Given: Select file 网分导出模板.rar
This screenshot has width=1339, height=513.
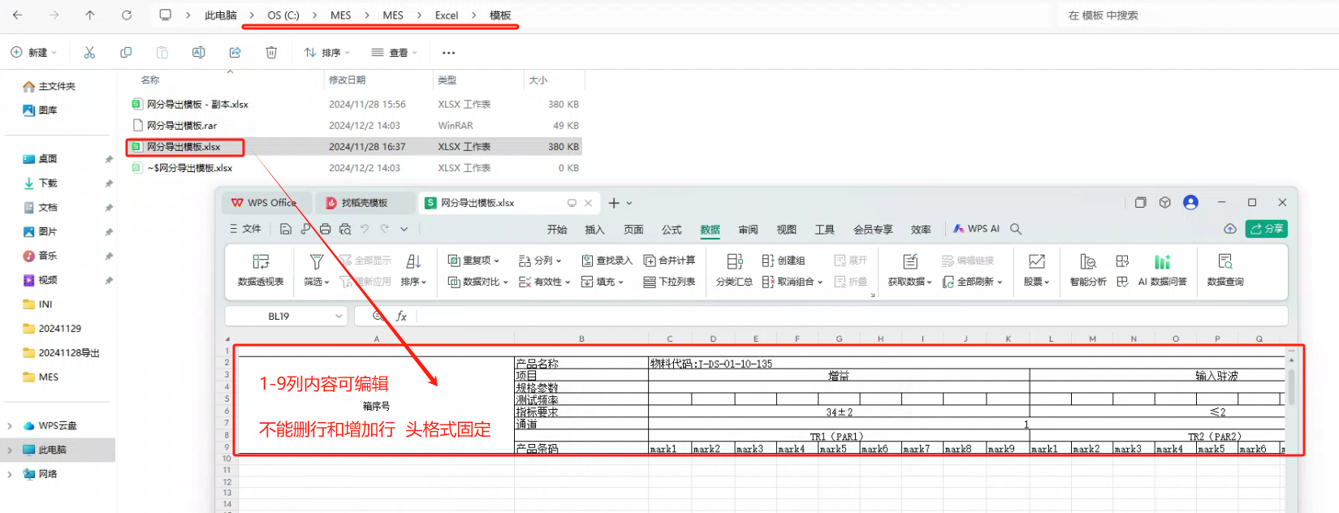Looking at the screenshot, I should point(182,126).
